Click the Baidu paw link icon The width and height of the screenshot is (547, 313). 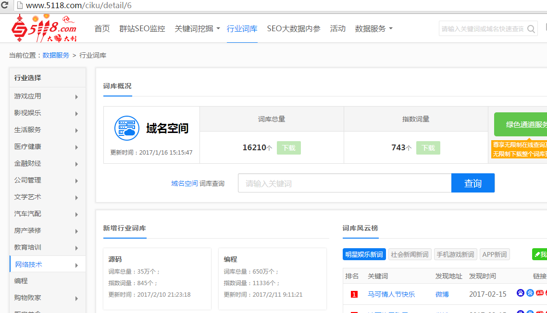coord(521,293)
